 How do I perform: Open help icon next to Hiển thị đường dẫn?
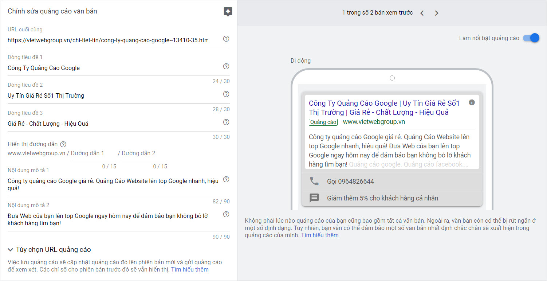coord(63,144)
